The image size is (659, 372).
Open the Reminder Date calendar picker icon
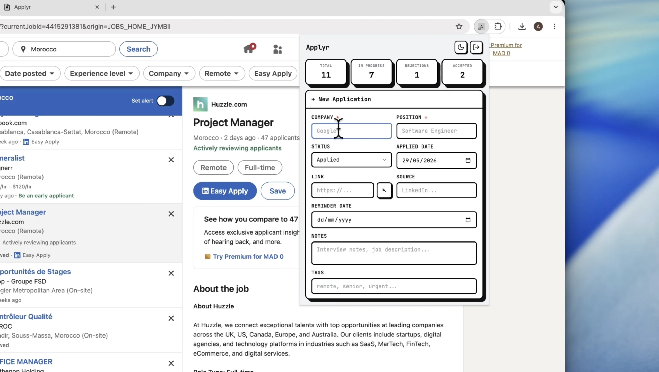coord(468,220)
